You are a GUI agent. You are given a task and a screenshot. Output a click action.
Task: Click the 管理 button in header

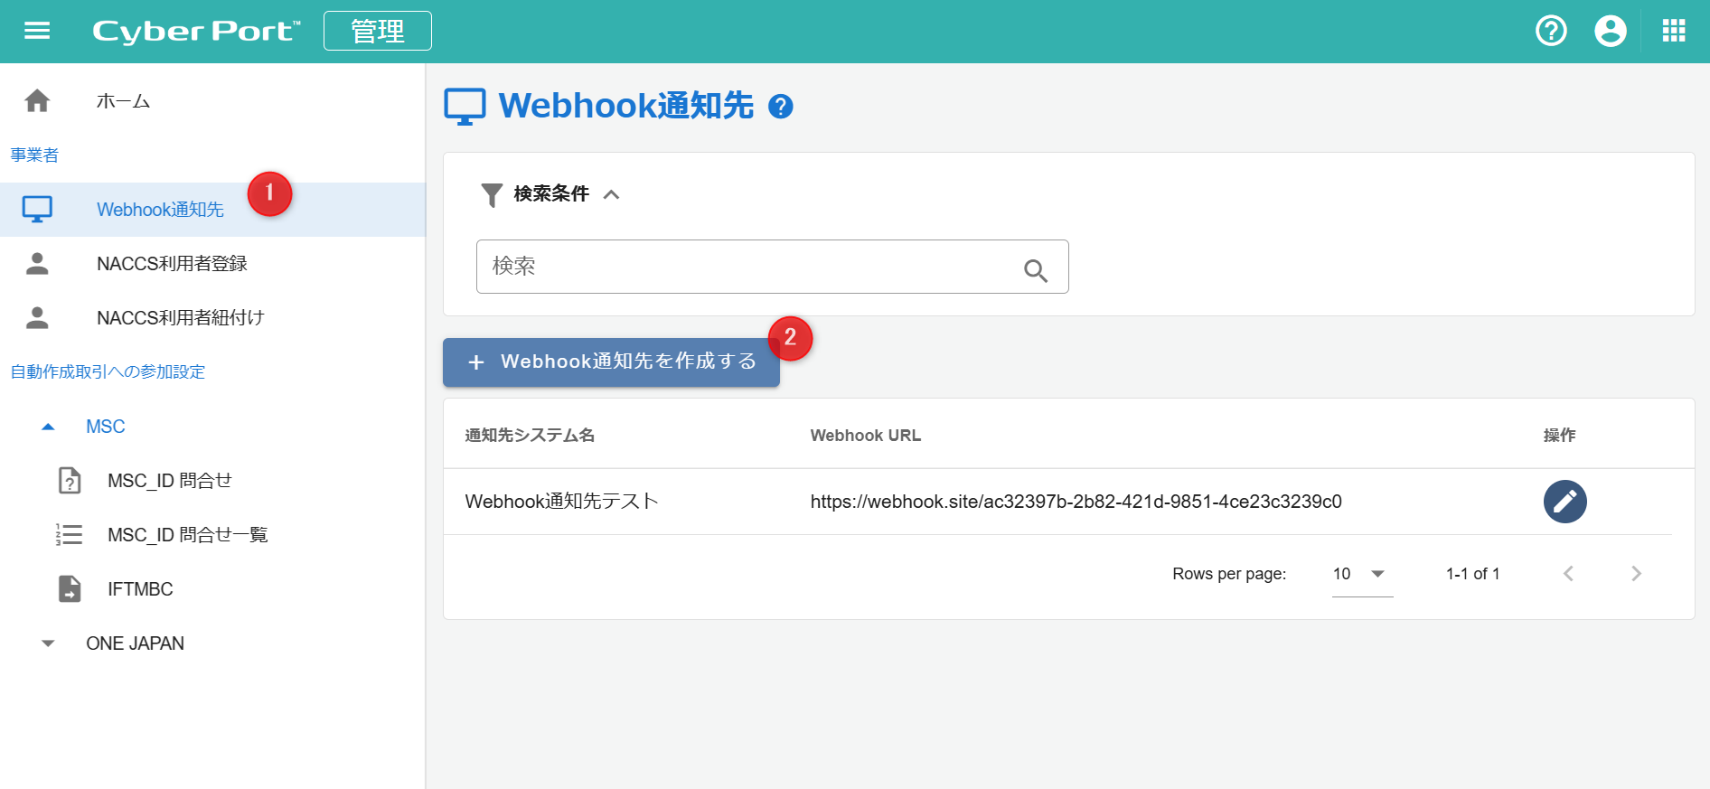pos(377,32)
